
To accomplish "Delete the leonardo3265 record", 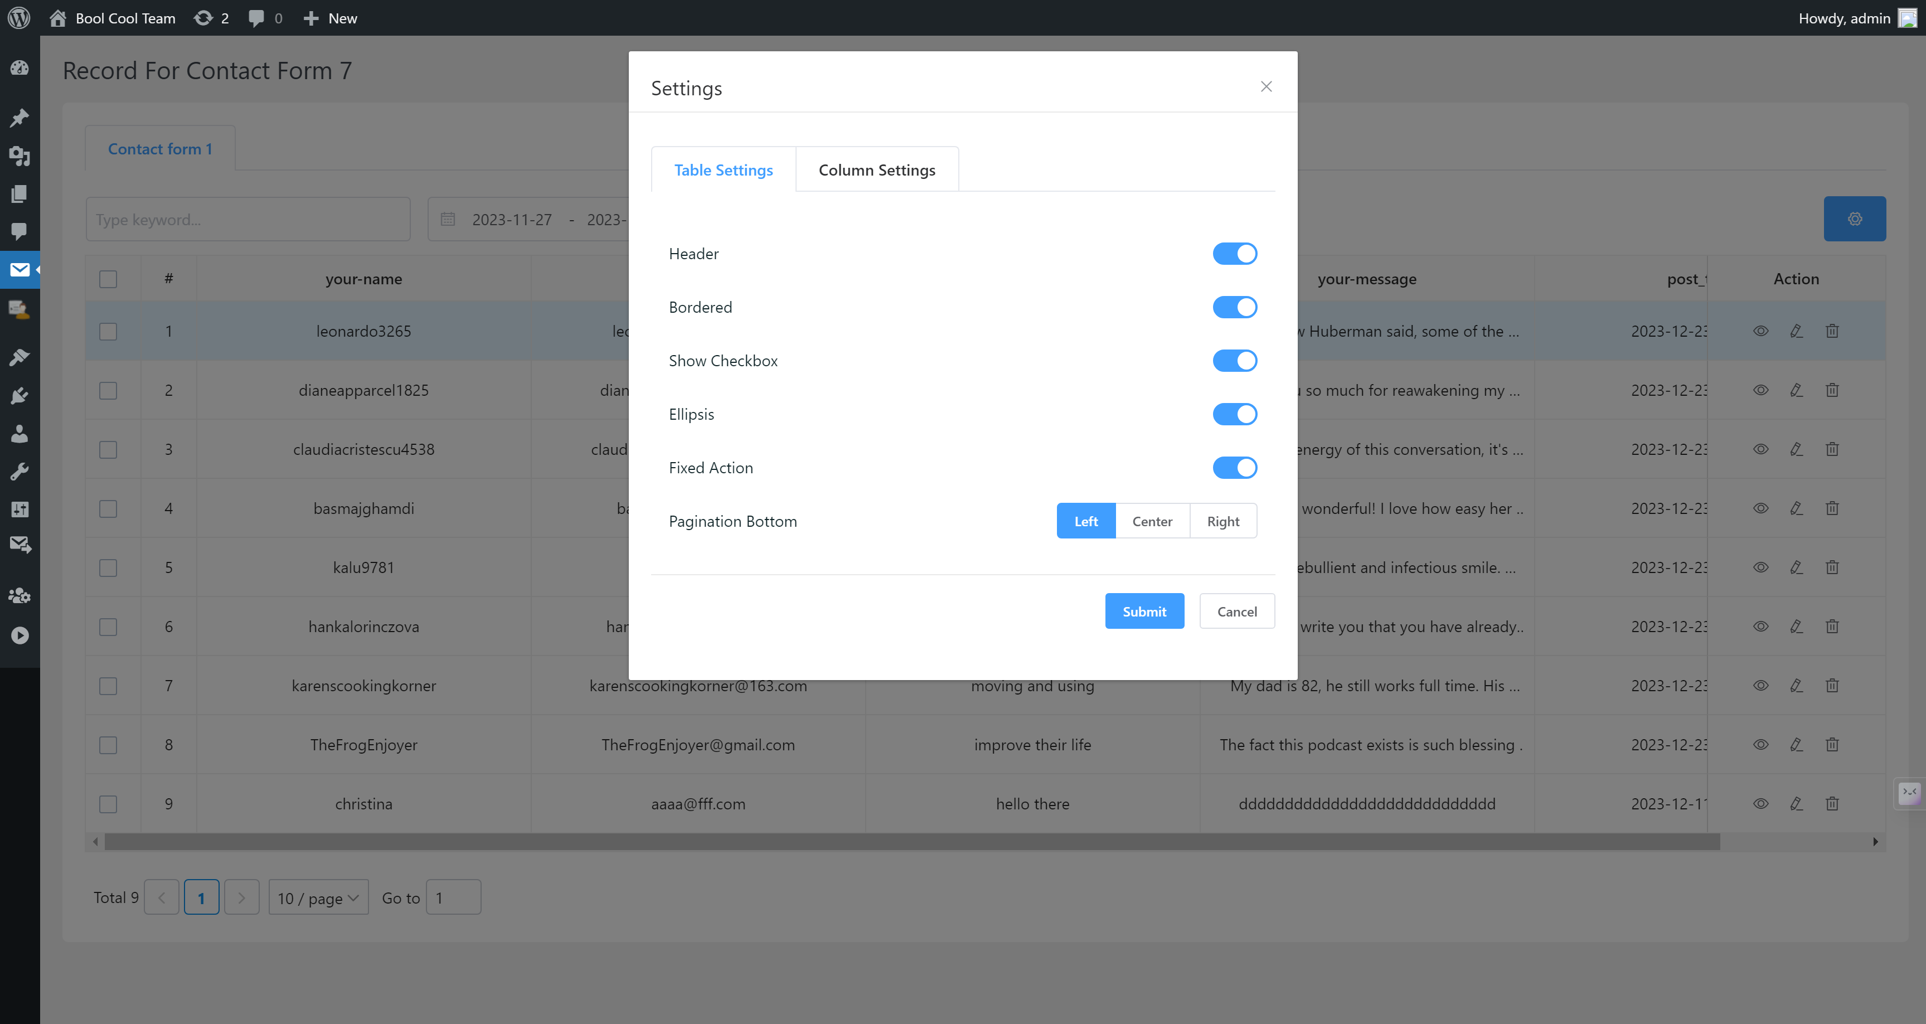I will tap(1832, 331).
